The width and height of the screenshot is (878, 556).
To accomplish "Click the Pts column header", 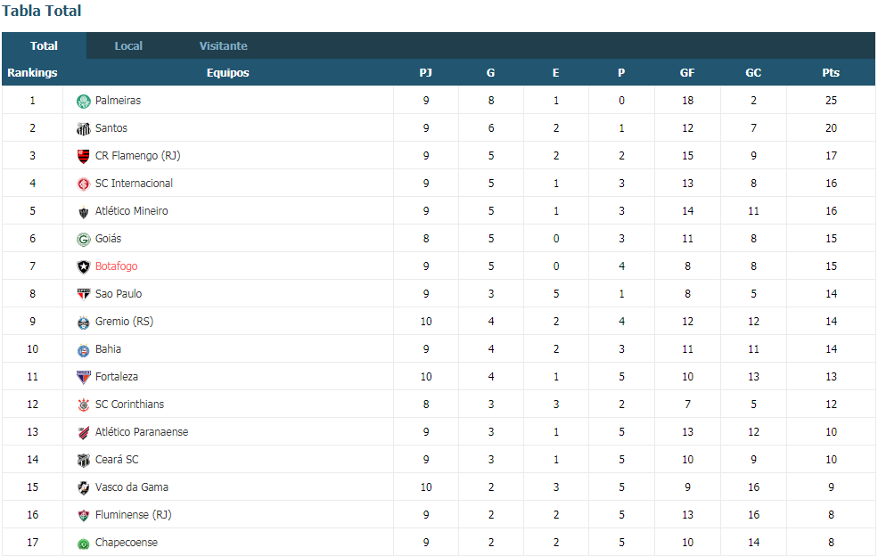I will 831,73.
